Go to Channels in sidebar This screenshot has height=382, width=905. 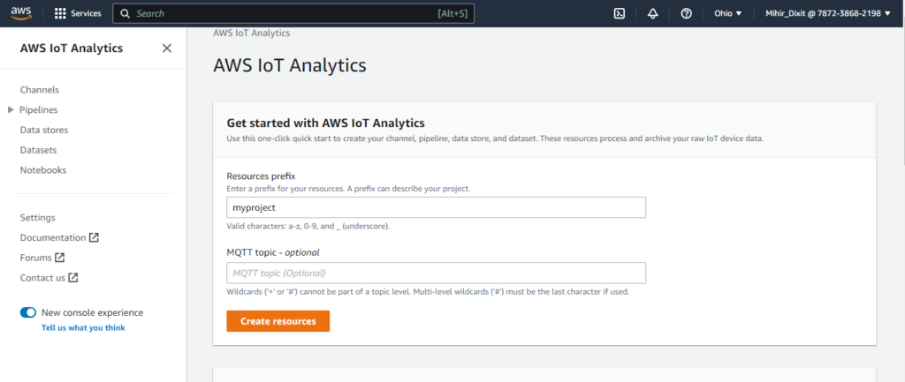click(39, 90)
